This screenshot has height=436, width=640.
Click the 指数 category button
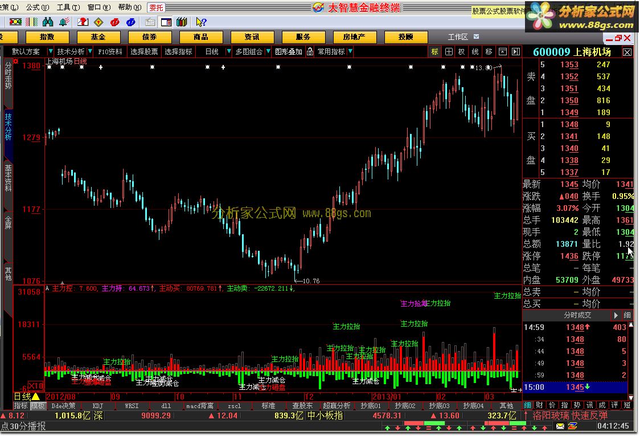point(47,37)
